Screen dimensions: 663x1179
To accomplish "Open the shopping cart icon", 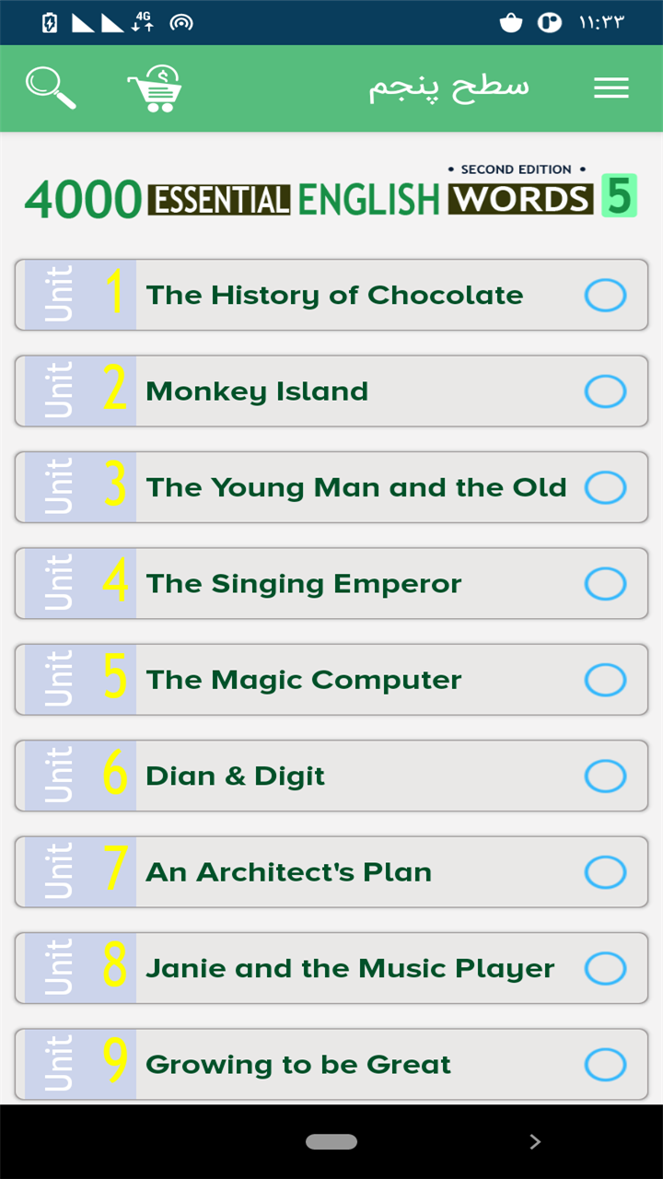I will [155, 88].
